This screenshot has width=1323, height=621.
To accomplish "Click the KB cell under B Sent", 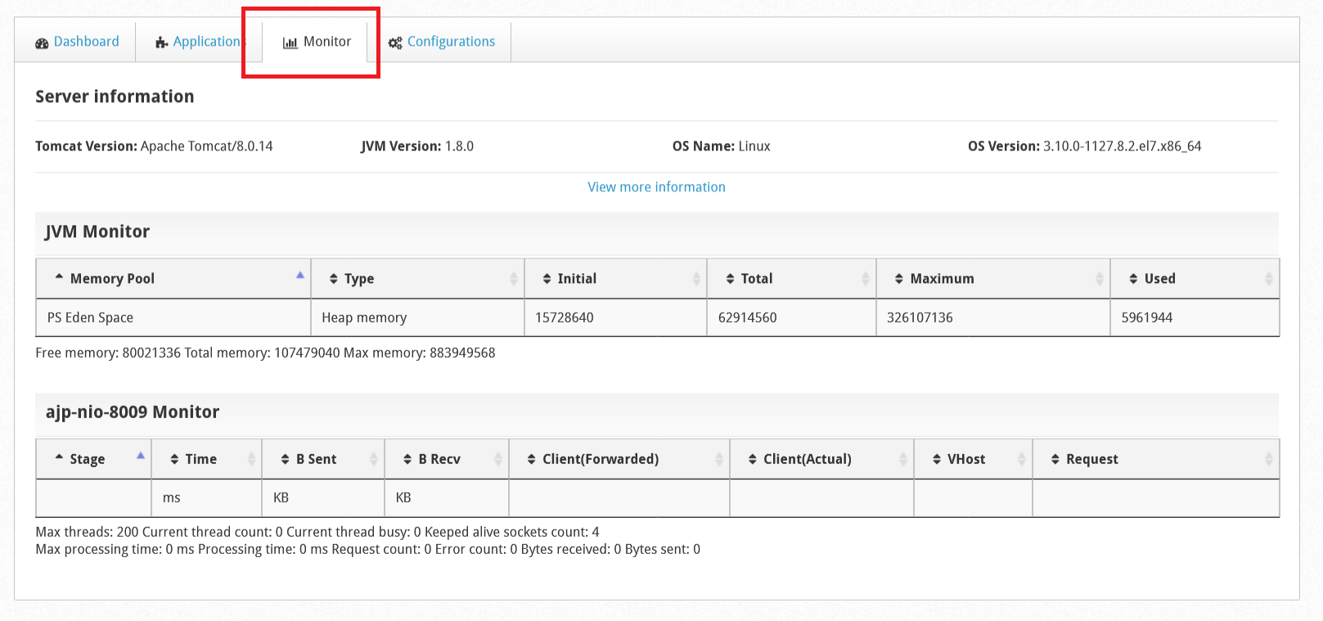I will [323, 497].
